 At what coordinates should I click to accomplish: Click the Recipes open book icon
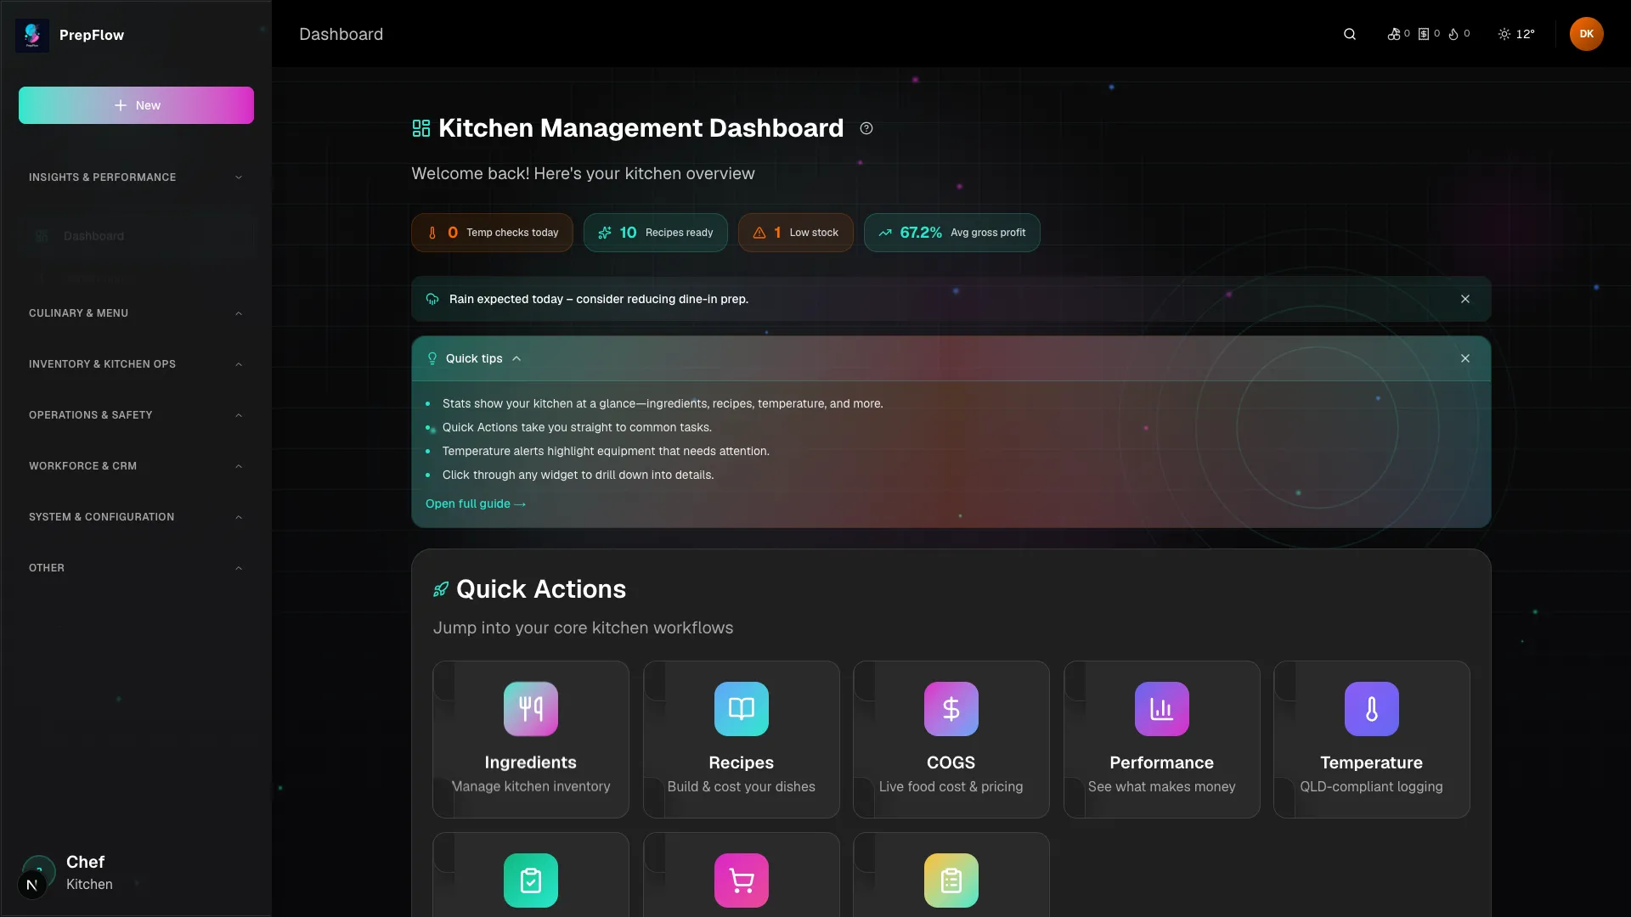tap(742, 709)
